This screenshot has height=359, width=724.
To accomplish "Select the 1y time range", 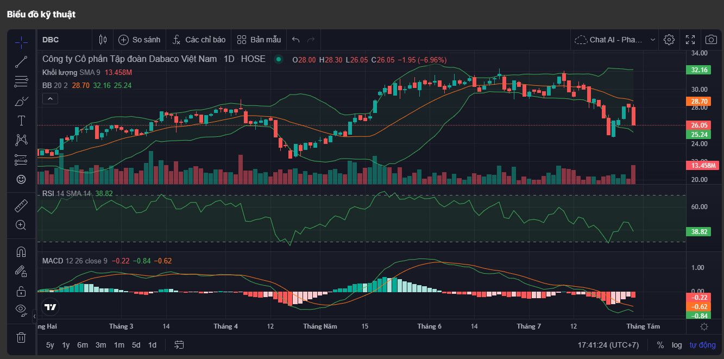I will 66,345.
